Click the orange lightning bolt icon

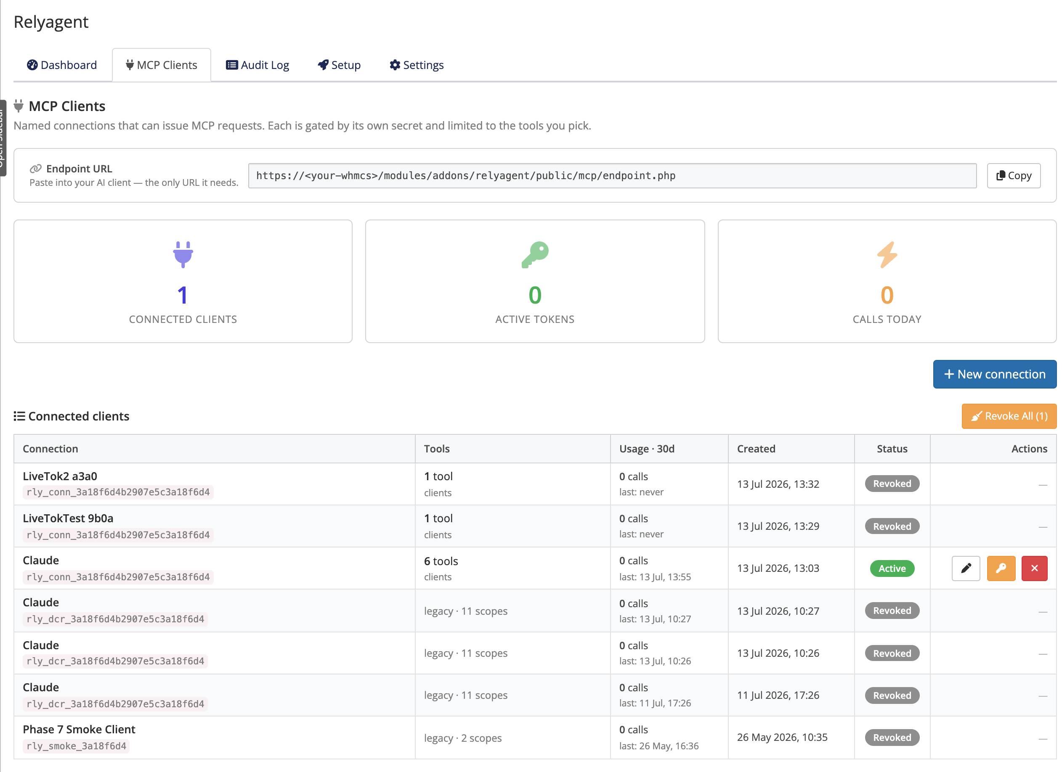(x=887, y=254)
